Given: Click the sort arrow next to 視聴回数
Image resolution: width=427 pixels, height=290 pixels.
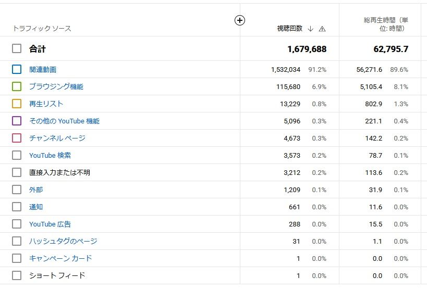Looking at the screenshot, I should 311,29.
